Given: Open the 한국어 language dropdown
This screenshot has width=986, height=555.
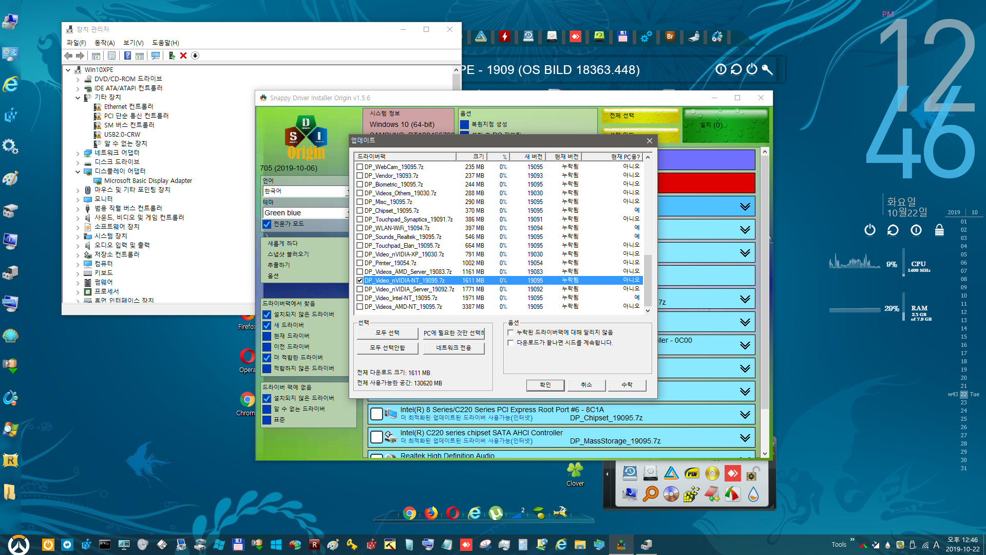Looking at the screenshot, I should click(306, 191).
